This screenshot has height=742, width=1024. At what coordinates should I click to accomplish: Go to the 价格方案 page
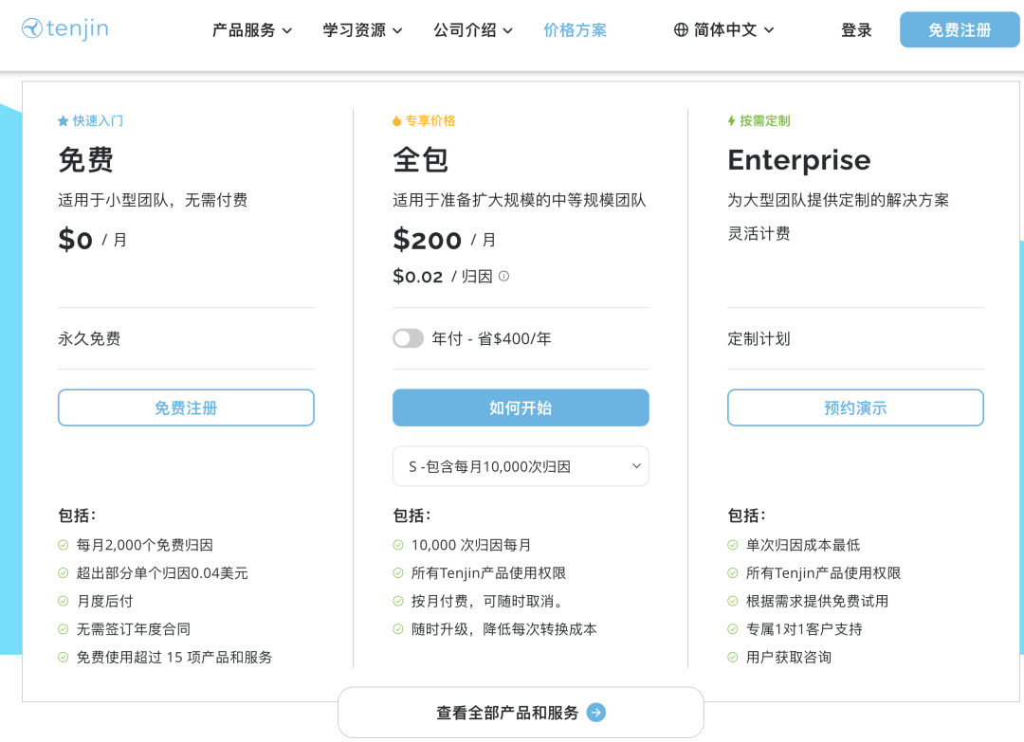[575, 30]
